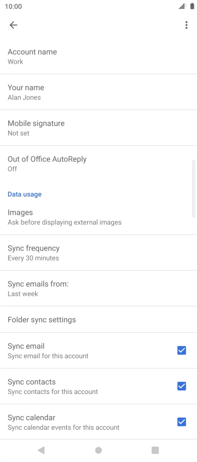Viewport: 197px width, 462px height.
Task: Tap the recent apps square button
Action: [155, 450]
